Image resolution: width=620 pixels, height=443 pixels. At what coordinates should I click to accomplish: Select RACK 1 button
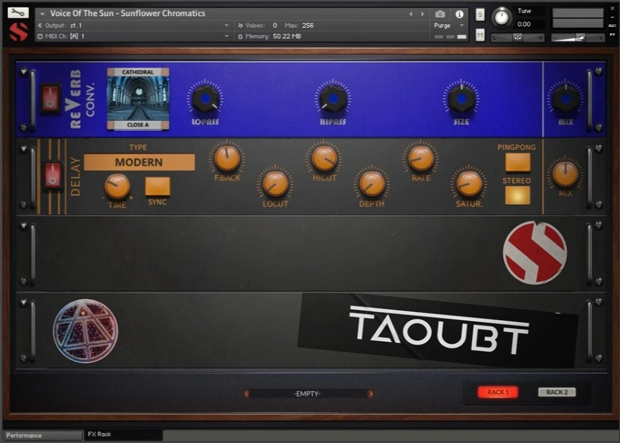click(x=498, y=392)
